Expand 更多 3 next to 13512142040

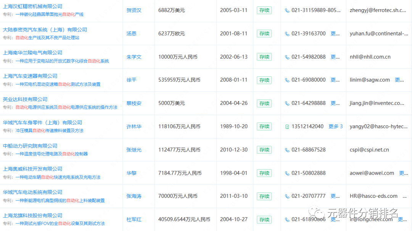click(336, 127)
